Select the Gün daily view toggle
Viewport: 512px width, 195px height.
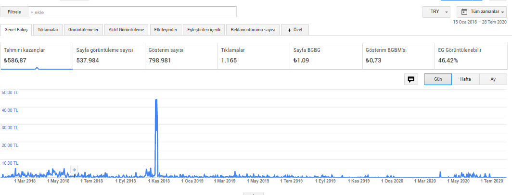tap(437, 79)
